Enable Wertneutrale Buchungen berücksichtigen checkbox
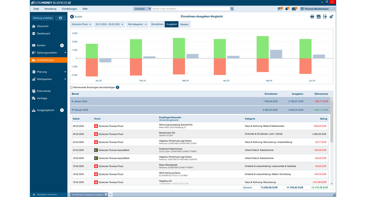The height and width of the screenshot is (197, 366). click(72, 87)
